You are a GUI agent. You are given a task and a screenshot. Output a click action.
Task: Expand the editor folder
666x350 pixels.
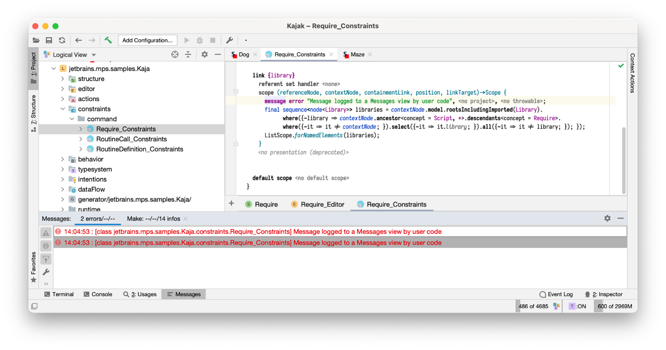coord(62,89)
